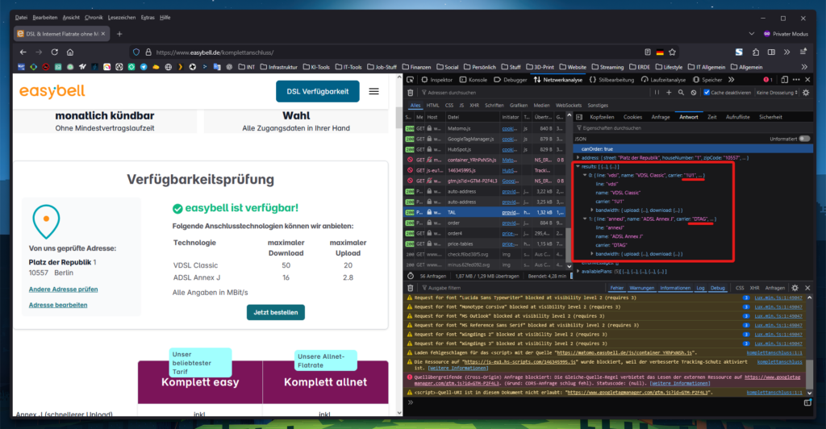This screenshot has width=826, height=429.
Task: Clear network requests with the trash icon
Action: [x=411, y=93]
